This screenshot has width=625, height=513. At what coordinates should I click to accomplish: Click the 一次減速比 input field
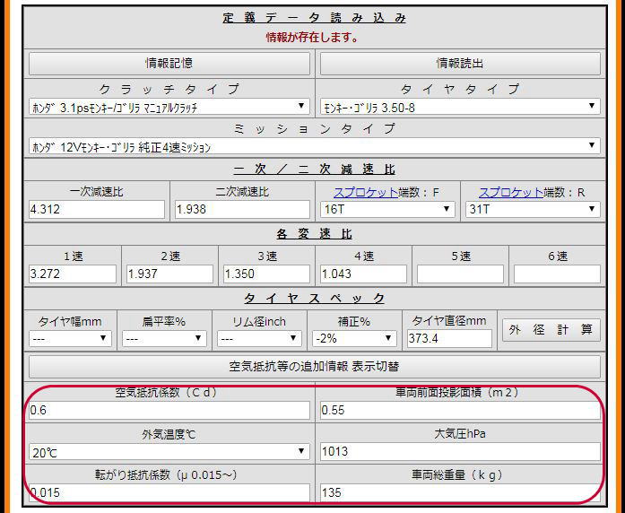97,209
